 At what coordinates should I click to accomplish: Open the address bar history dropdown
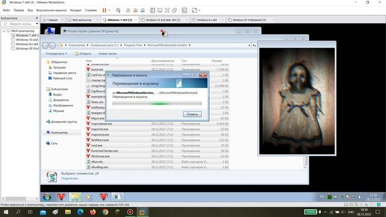[x=249, y=45]
